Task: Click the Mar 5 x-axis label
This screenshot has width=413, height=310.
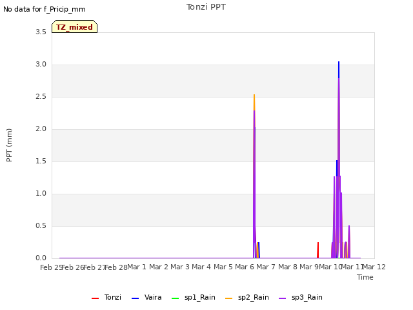Action: pyautogui.click(x=223, y=267)
